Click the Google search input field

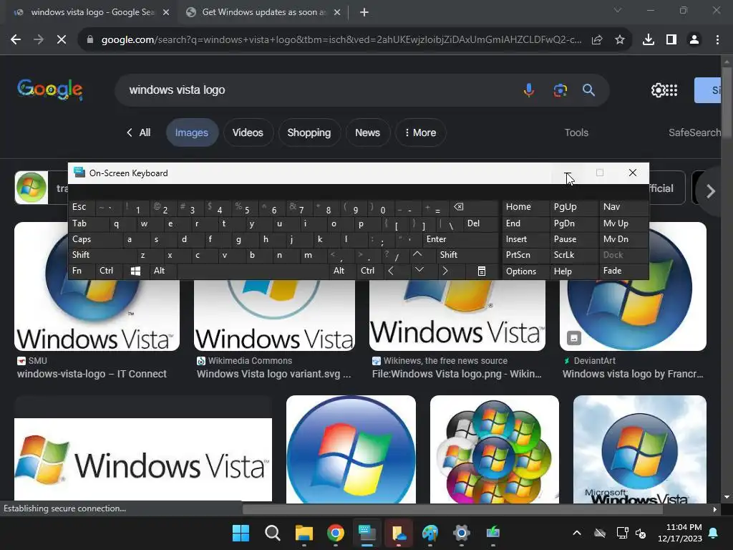point(318,90)
